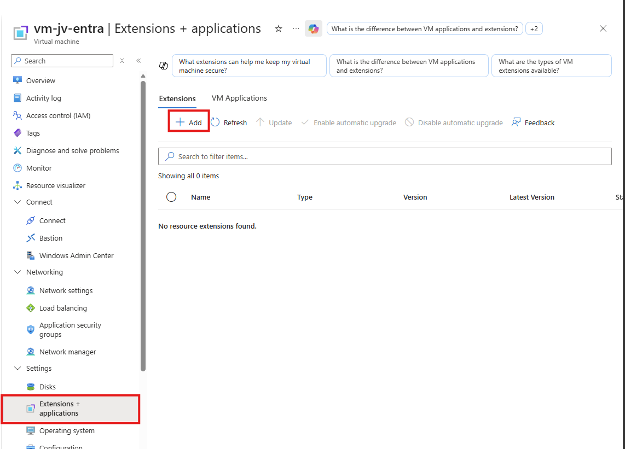The image size is (625, 449).
Task: Refresh the extensions list
Action: (x=229, y=123)
